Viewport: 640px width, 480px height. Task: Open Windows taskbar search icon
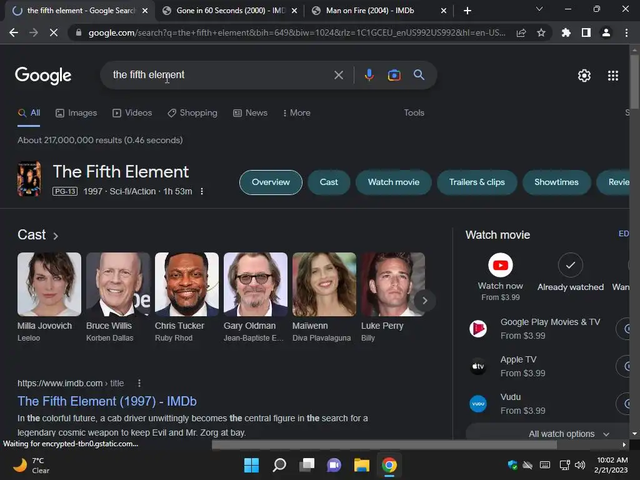coord(279,465)
